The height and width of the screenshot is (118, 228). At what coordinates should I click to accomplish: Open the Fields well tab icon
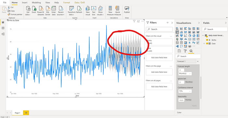click(x=179, y=51)
